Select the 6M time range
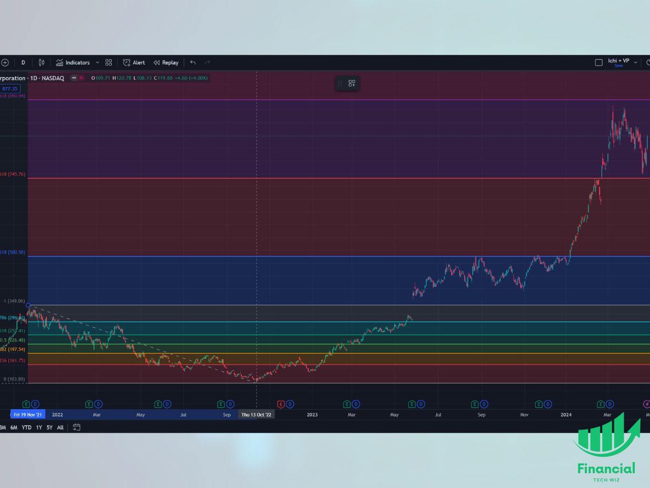This screenshot has width=650, height=488. (14, 428)
